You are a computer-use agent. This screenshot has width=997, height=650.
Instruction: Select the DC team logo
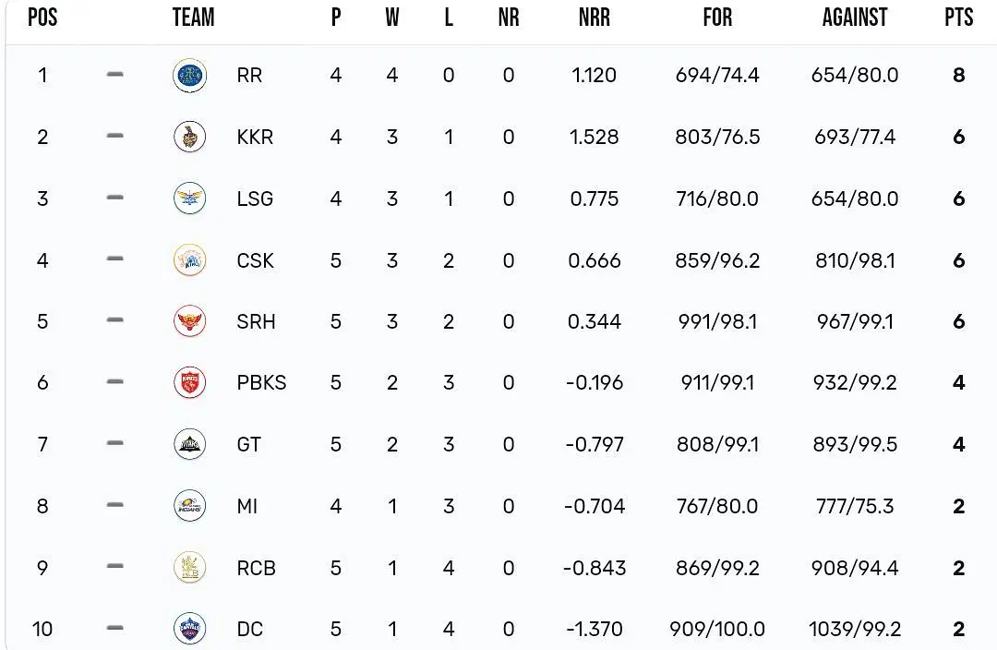point(189,629)
